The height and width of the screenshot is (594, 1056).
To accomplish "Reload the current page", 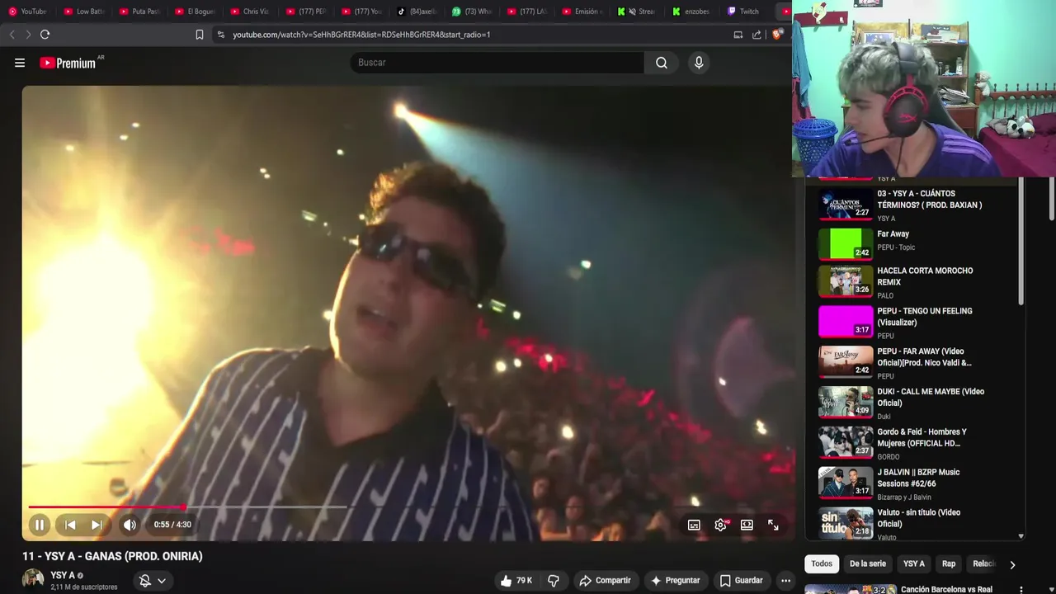I will pos(45,35).
